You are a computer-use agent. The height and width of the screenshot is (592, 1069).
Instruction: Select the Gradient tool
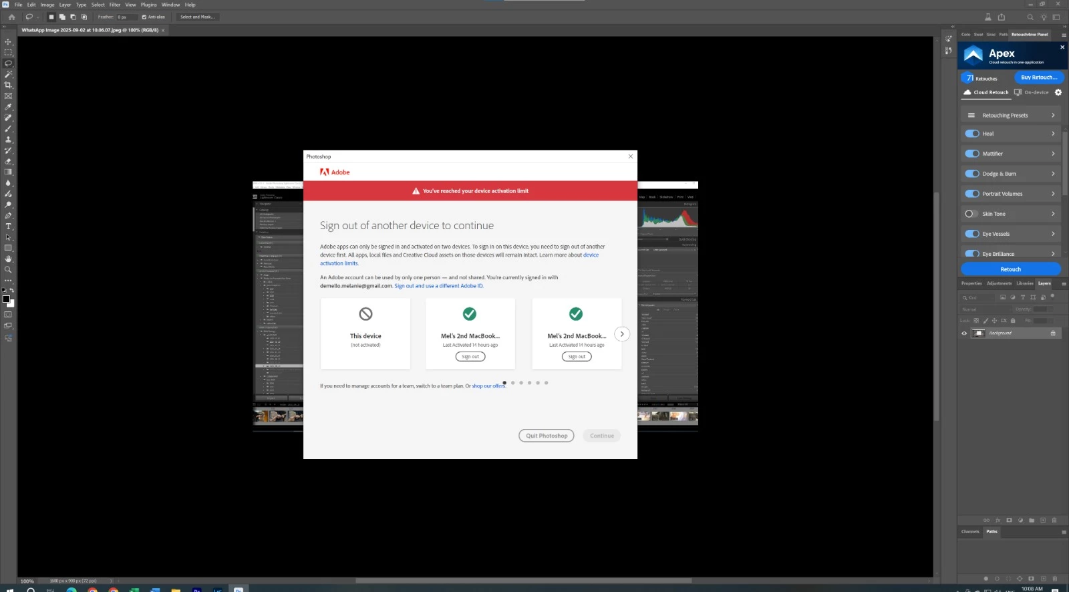pos(8,172)
